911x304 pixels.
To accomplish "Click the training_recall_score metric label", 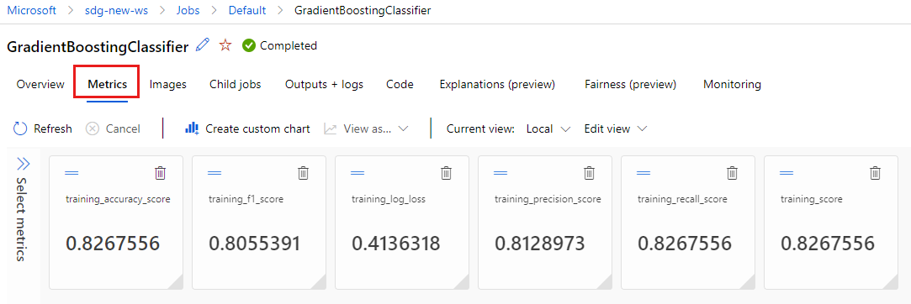I will pyautogui.click(x=682, y=200).
